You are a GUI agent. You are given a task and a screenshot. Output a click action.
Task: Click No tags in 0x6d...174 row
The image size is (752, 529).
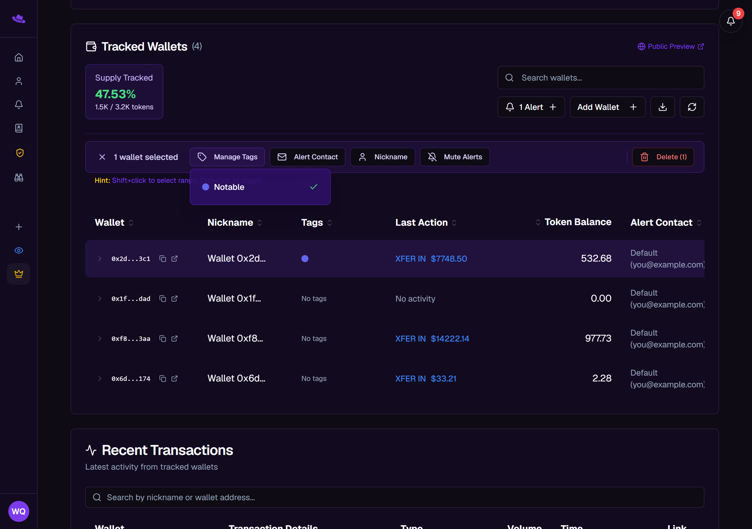tap(314, 379)
